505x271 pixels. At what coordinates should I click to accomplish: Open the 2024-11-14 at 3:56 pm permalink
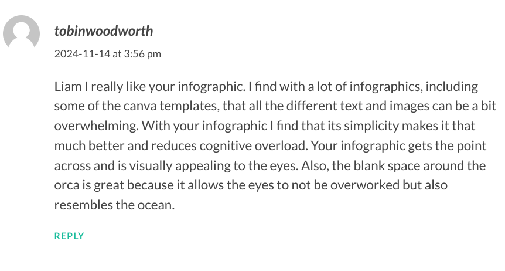108,54
